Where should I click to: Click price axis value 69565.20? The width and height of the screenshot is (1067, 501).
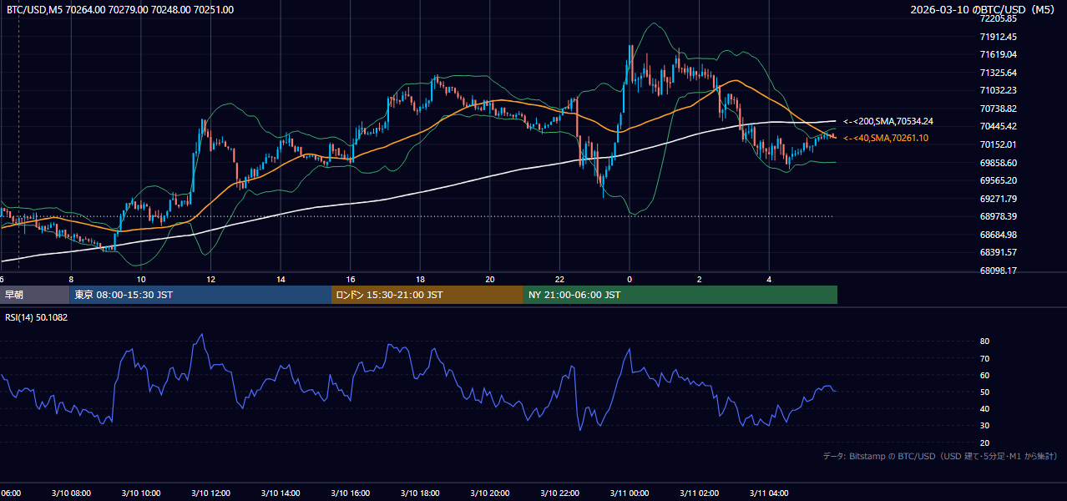coord(999,180)
